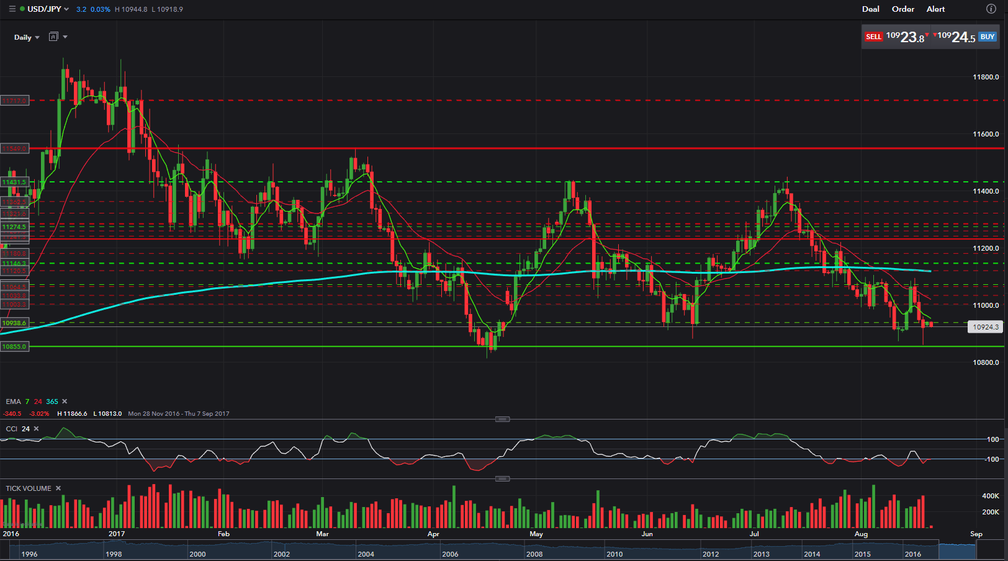
Task: Open the Daily timeframe dropdown
Action: point(27,37)
